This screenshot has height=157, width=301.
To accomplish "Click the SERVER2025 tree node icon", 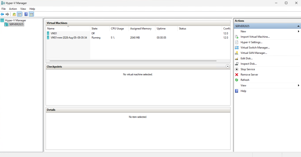I will (x=6, y=24).
